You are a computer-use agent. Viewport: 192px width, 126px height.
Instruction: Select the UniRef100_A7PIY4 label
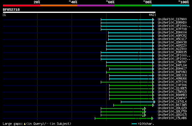click(172, 82)
